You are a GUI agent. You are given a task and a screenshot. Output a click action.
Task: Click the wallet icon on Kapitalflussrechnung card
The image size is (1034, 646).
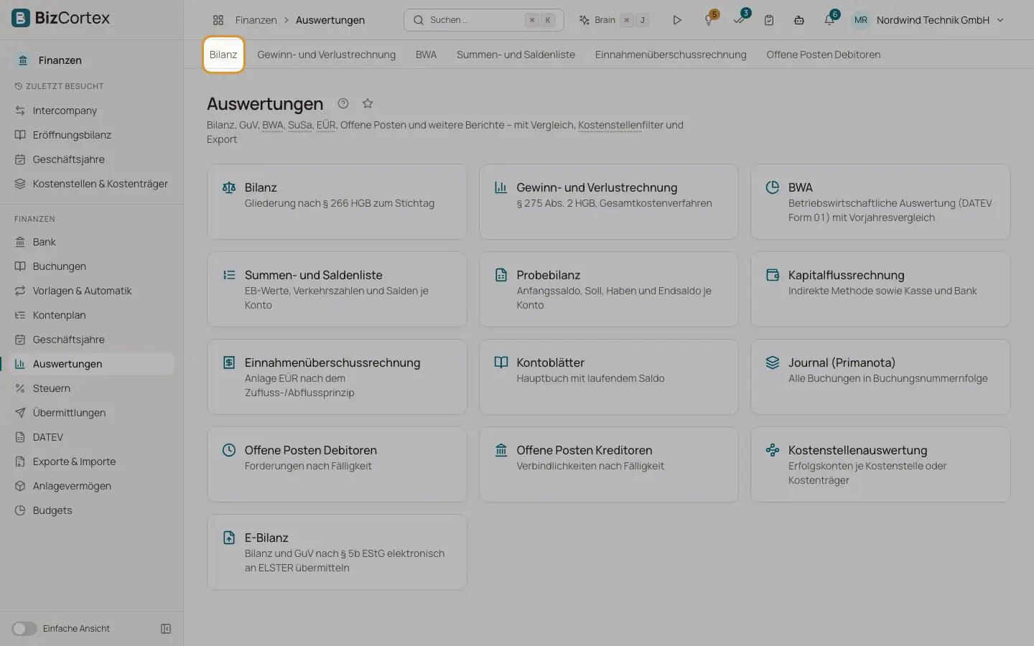click(773, 275)
